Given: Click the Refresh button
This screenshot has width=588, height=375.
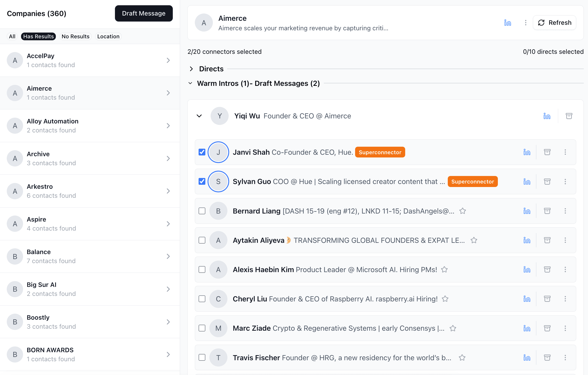Looking at the screenshot, I should (x=554, y=23).
